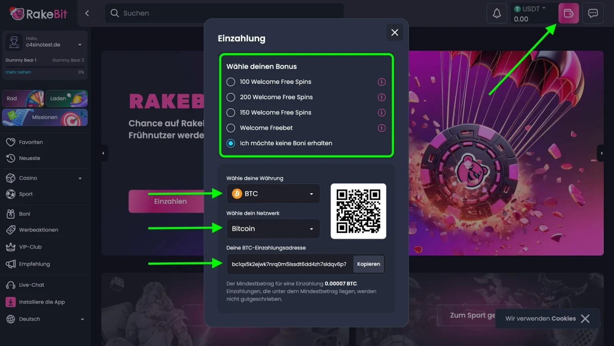Click info icon next to Welcome Freebet
This screenshot has width=614, height=346.
pos(381,128)
